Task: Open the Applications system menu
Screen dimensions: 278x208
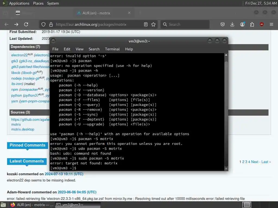Action: point(16,3)
